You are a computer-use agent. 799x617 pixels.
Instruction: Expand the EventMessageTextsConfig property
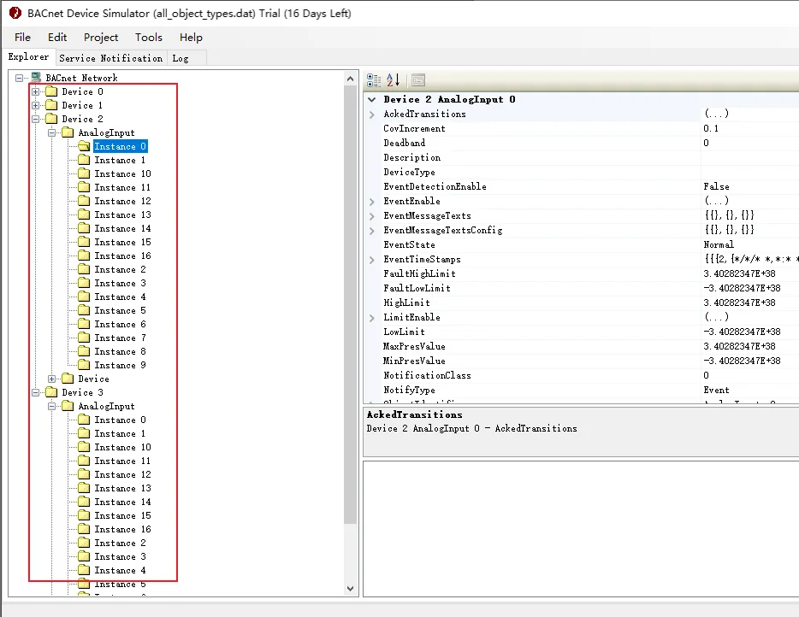(x=372, y=231)
